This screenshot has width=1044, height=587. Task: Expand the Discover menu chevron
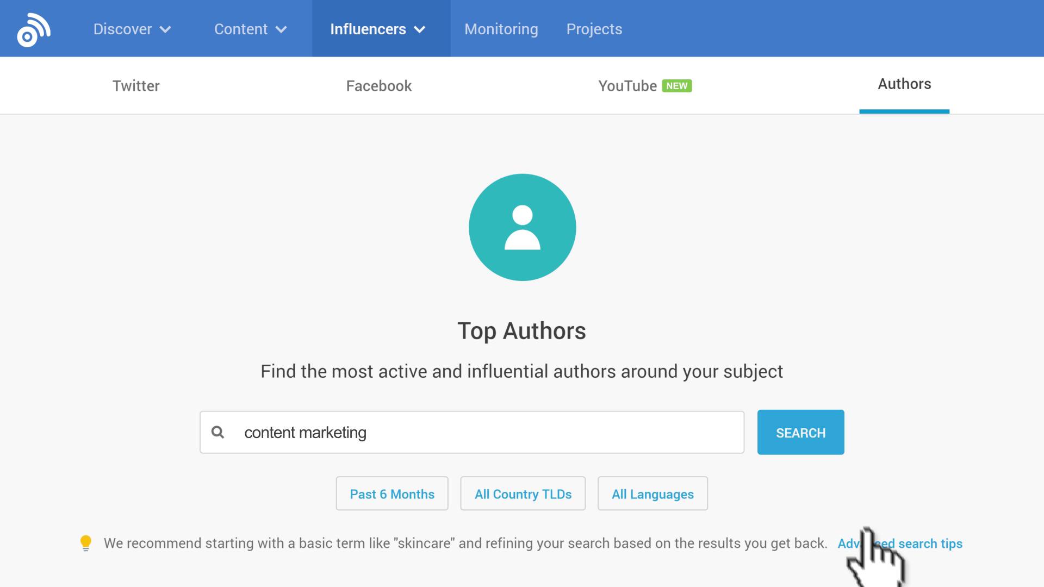tap(165, 29)
